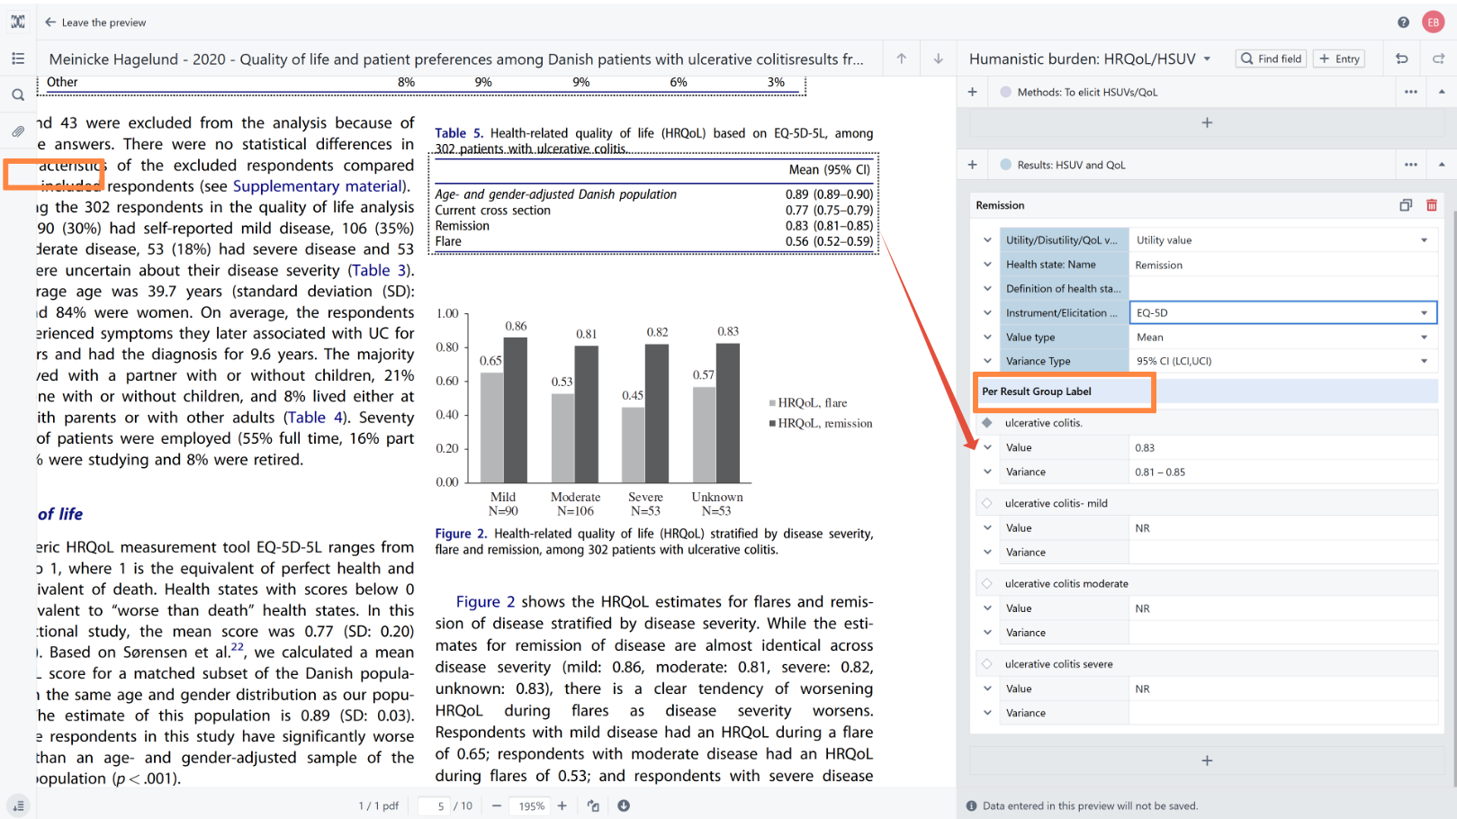Follow the Table 4 link
The image size is (1457, 819).
tap(314, 418)
